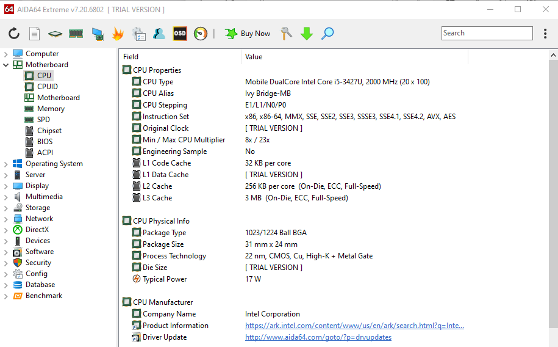Click the vertical scrollbar up arrow
The height and width of the screenshot is (347, 558).
pyautogui.click(x=553, y=55)
